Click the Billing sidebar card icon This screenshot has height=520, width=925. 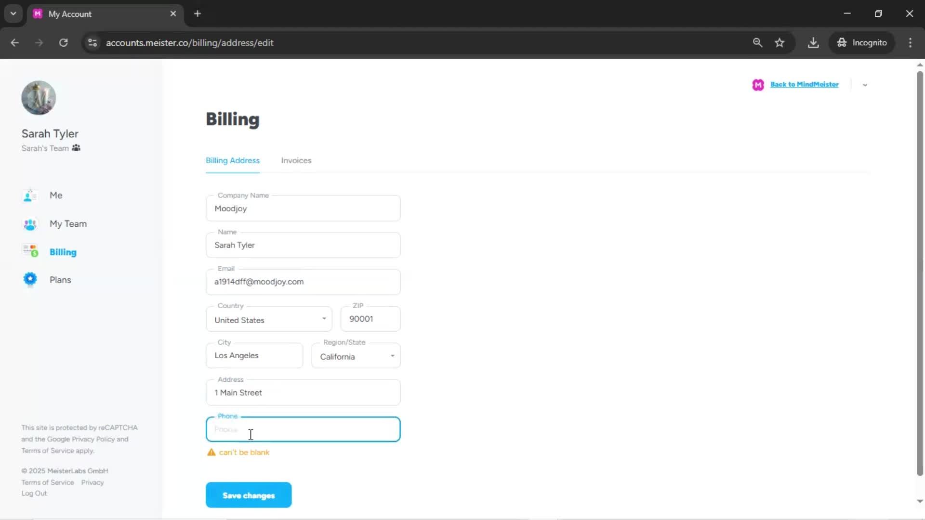30,251
